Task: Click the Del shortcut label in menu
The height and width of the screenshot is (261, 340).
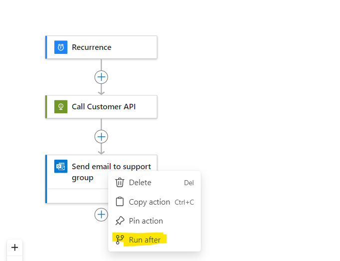Action: click(189, 183)
